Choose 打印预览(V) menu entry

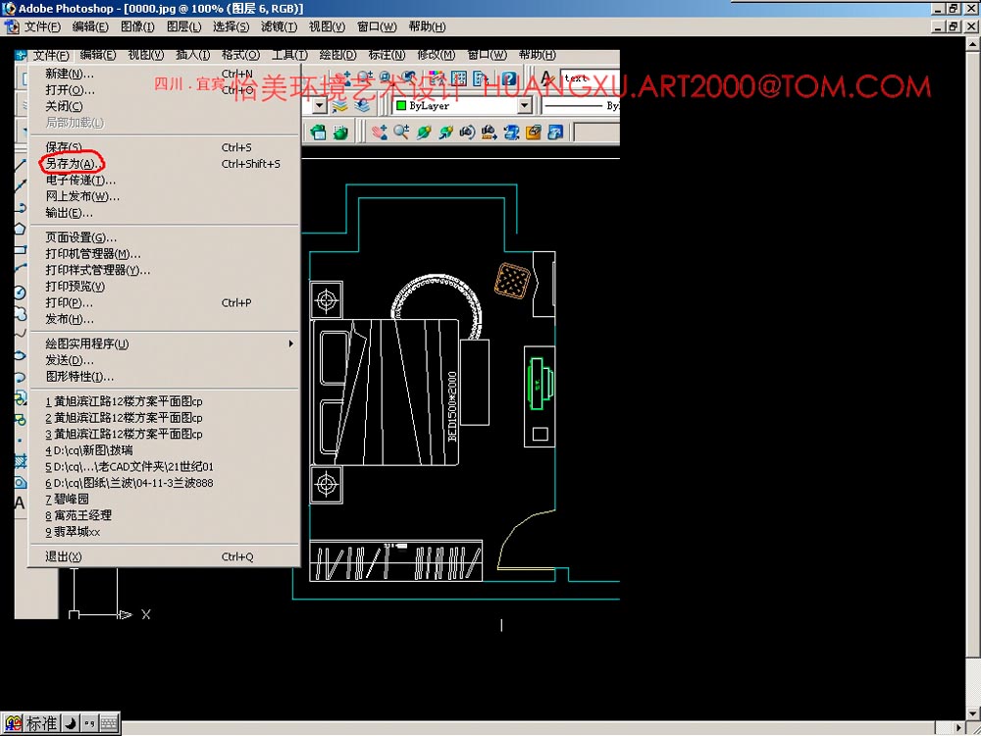tap(164, 287)
